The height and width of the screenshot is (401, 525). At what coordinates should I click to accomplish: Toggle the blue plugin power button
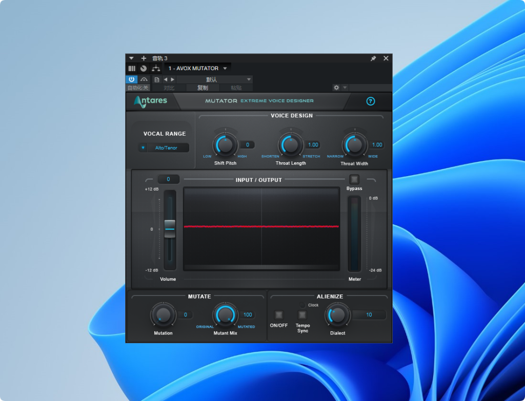(x=132, y=79)
